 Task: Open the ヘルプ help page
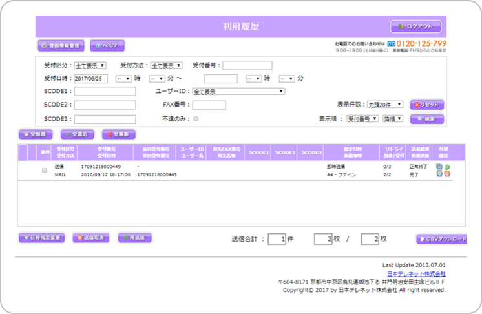coord(107,46)
